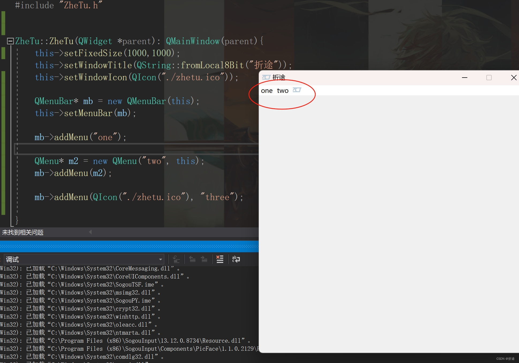This screenshot has height=363, width=519.
Task: Minimize the 折途 window
Action: coord(465,78)
